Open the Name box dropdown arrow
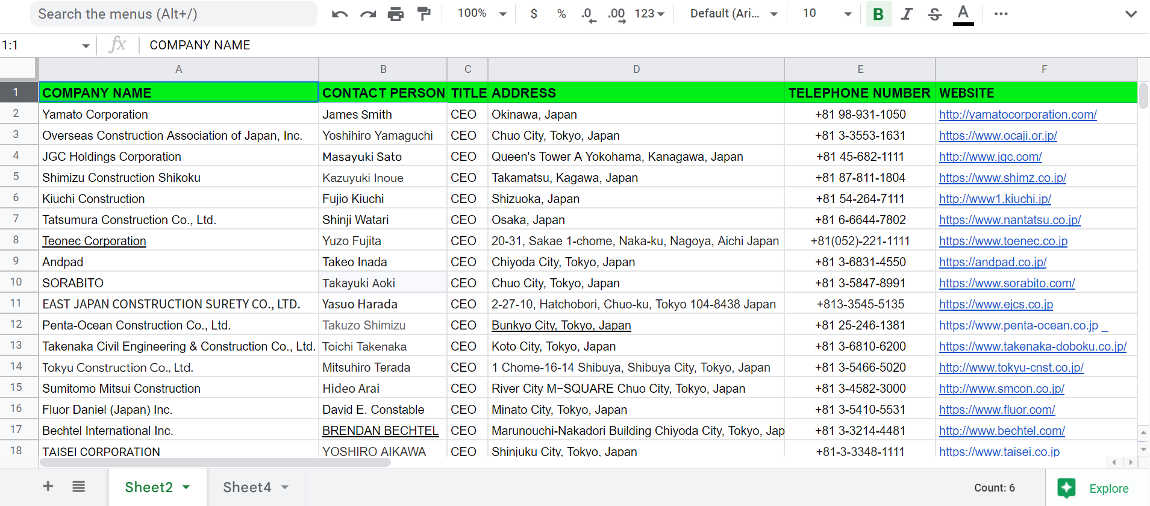Screen dimensions: 1150x506 click(86, 46)
